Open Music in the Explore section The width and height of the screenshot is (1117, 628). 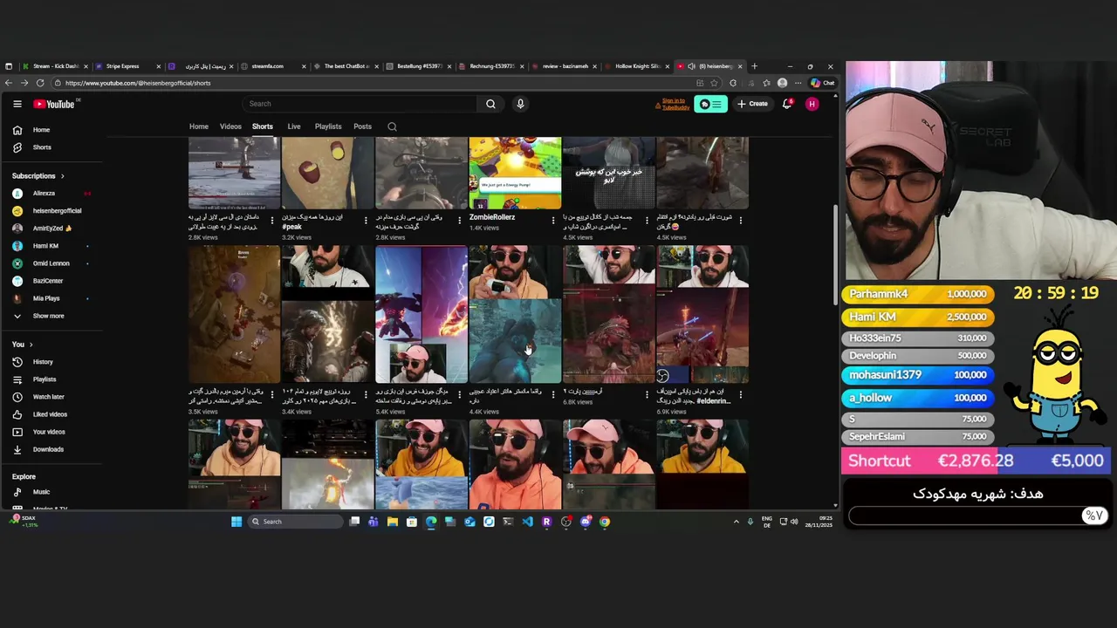click(41, 492)
